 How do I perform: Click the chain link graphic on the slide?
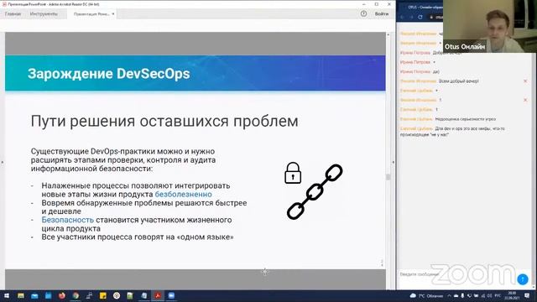click(x=315, y=192)
